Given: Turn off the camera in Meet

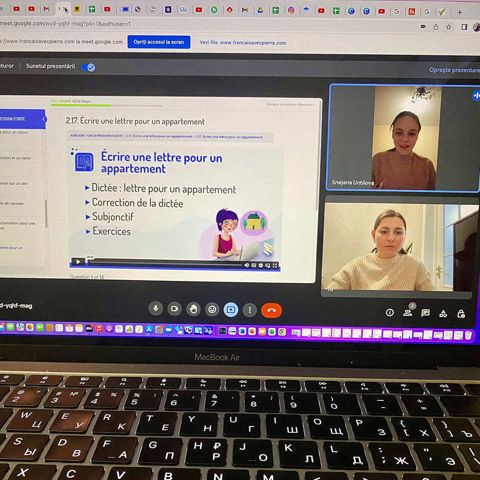Looking at the screenshot, I should tap(175, 309).
